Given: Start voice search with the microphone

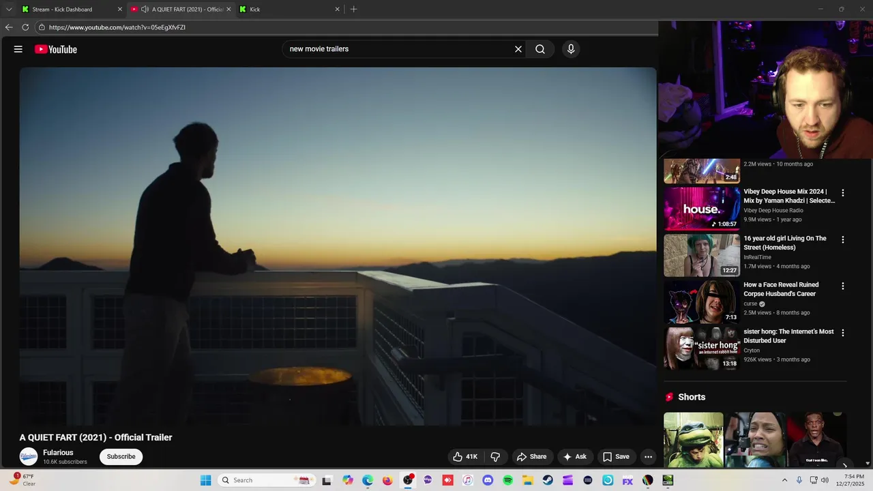Looking at the screenshot, I should coord(571,49).
